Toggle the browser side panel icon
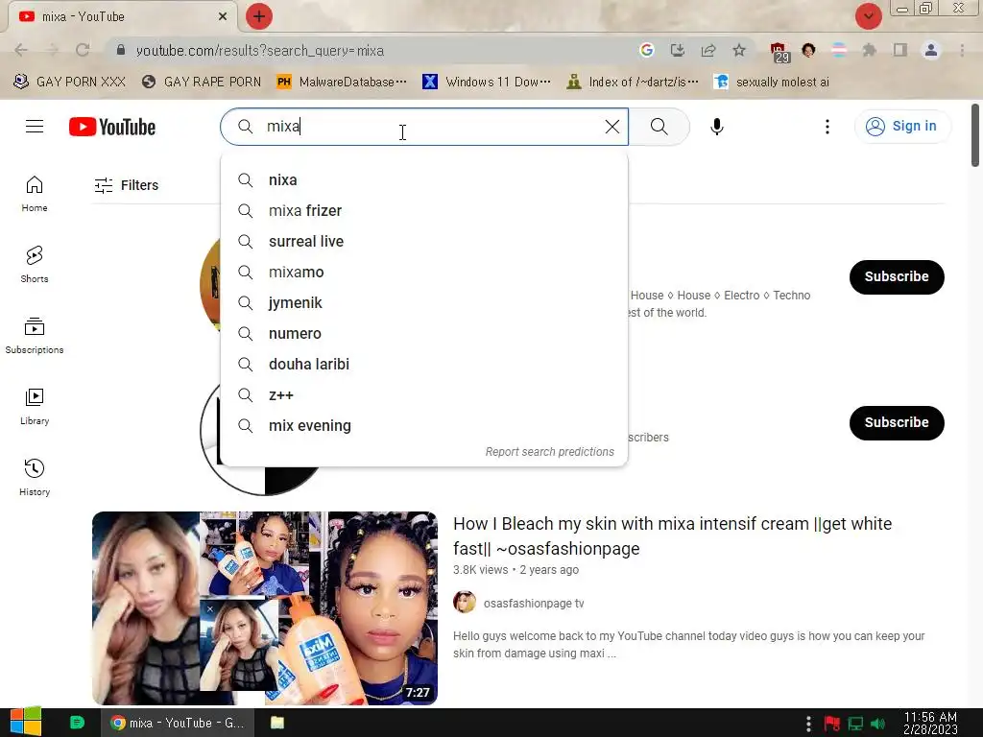The height and width of the screenshot is (737, 983). click(x=899, y=50)
